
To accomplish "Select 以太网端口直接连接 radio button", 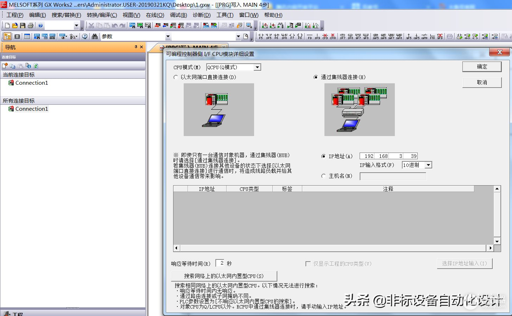I will pos(176,77).
